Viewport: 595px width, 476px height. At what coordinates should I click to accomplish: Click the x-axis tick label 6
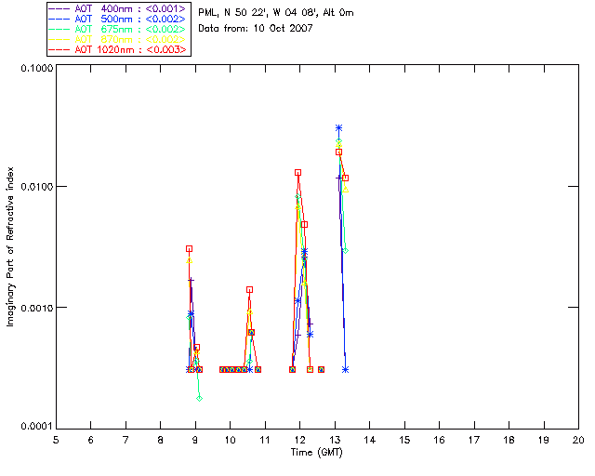coord(91,440)
